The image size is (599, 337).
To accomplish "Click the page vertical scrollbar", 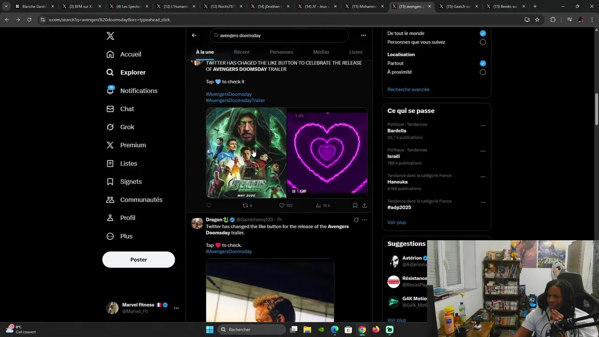I will pos(596,109).
